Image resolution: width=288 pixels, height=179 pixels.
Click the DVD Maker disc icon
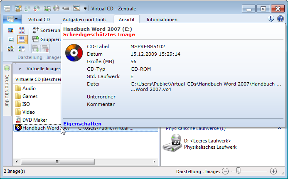pyautogui.click(x=18, y=120)
